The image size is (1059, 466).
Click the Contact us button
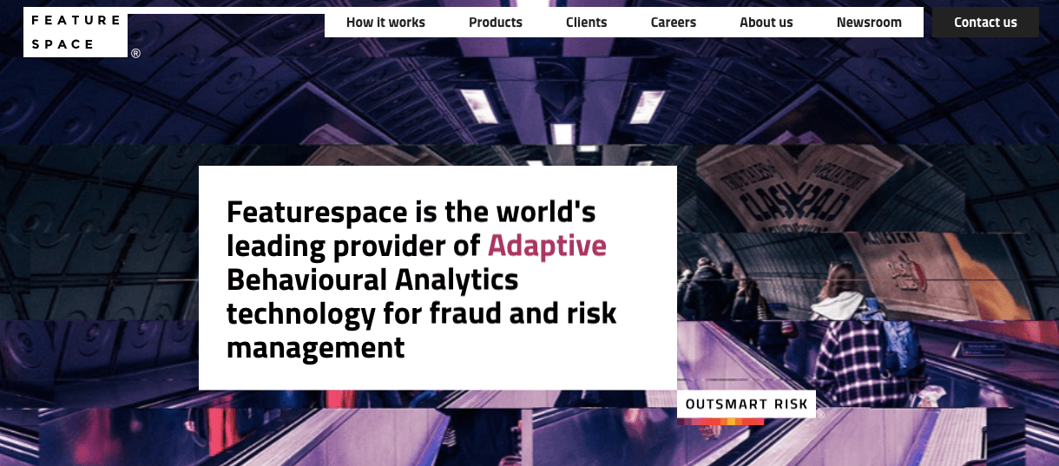985,23
